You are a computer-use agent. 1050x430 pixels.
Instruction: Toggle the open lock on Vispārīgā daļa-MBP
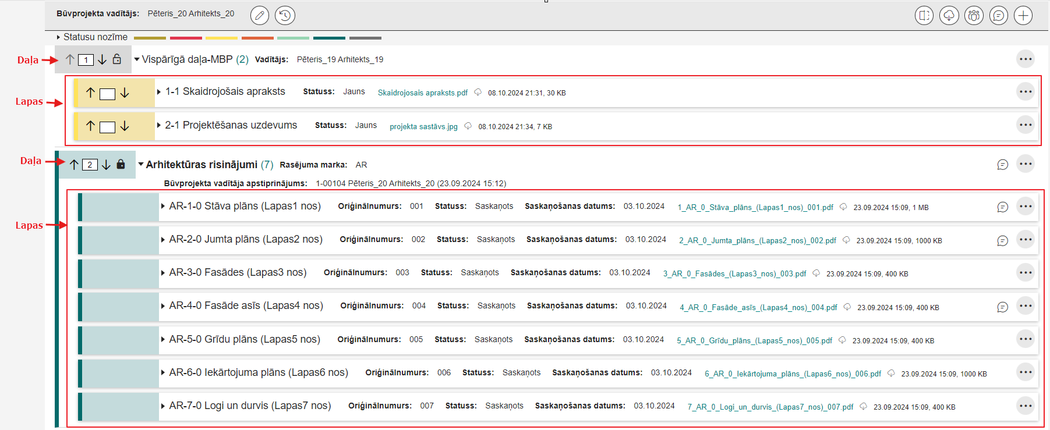click(x=117, y=59)
